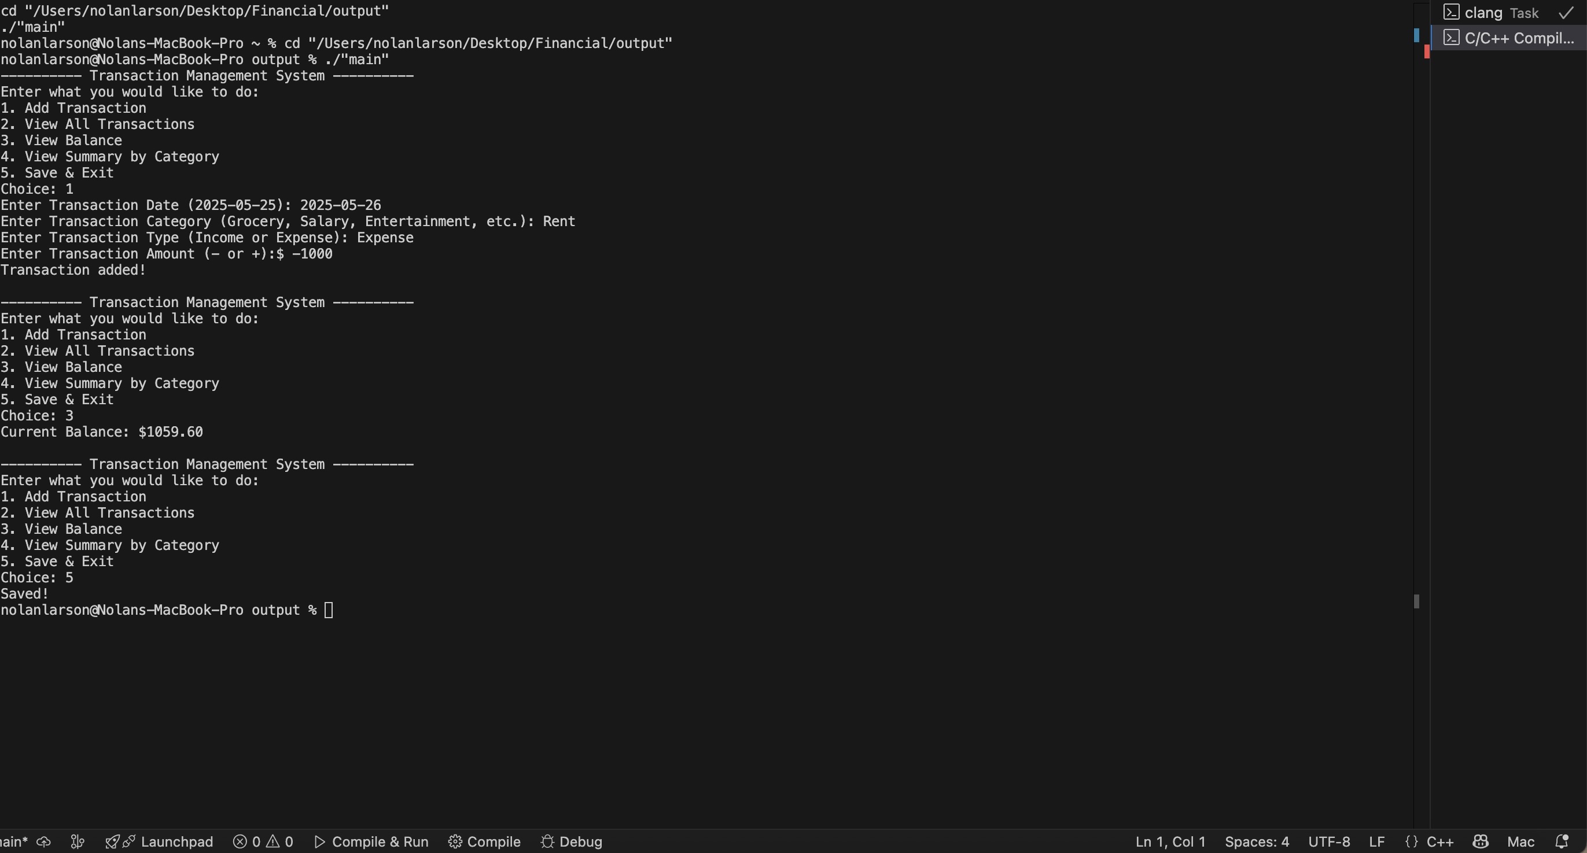This screenshot has width=1587, height=853.
Task: Change end-of-line sequence via LF
Action: pyautogui.click(x=1377, y=842)
